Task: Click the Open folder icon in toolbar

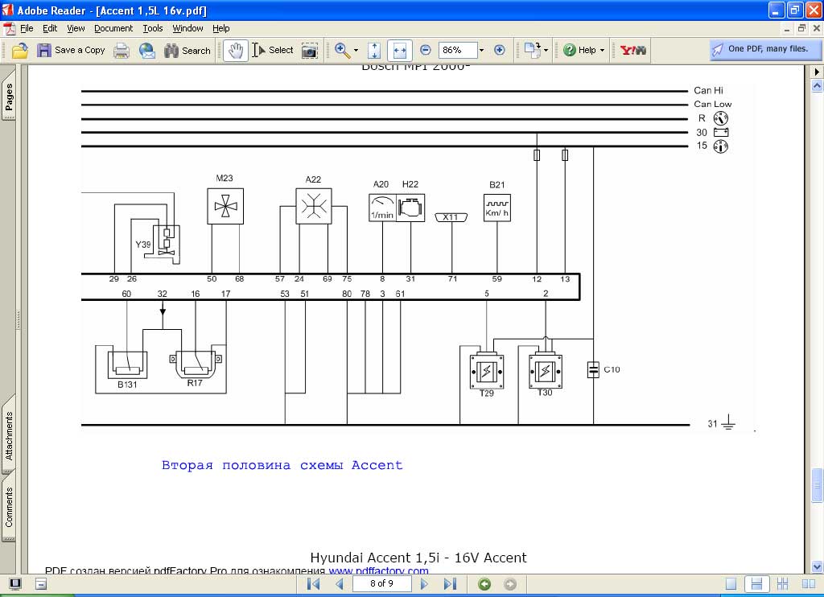Action: [20, 51]
